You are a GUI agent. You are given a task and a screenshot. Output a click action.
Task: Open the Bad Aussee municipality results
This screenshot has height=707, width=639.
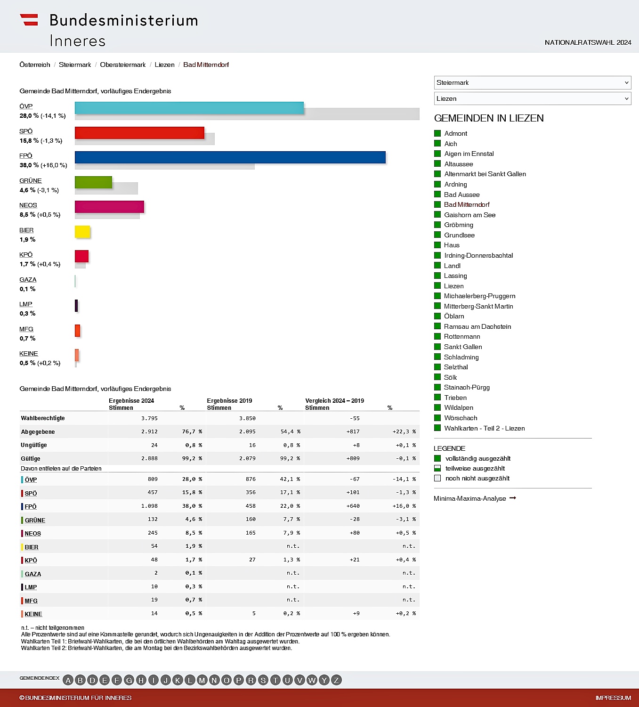[461, 195]
